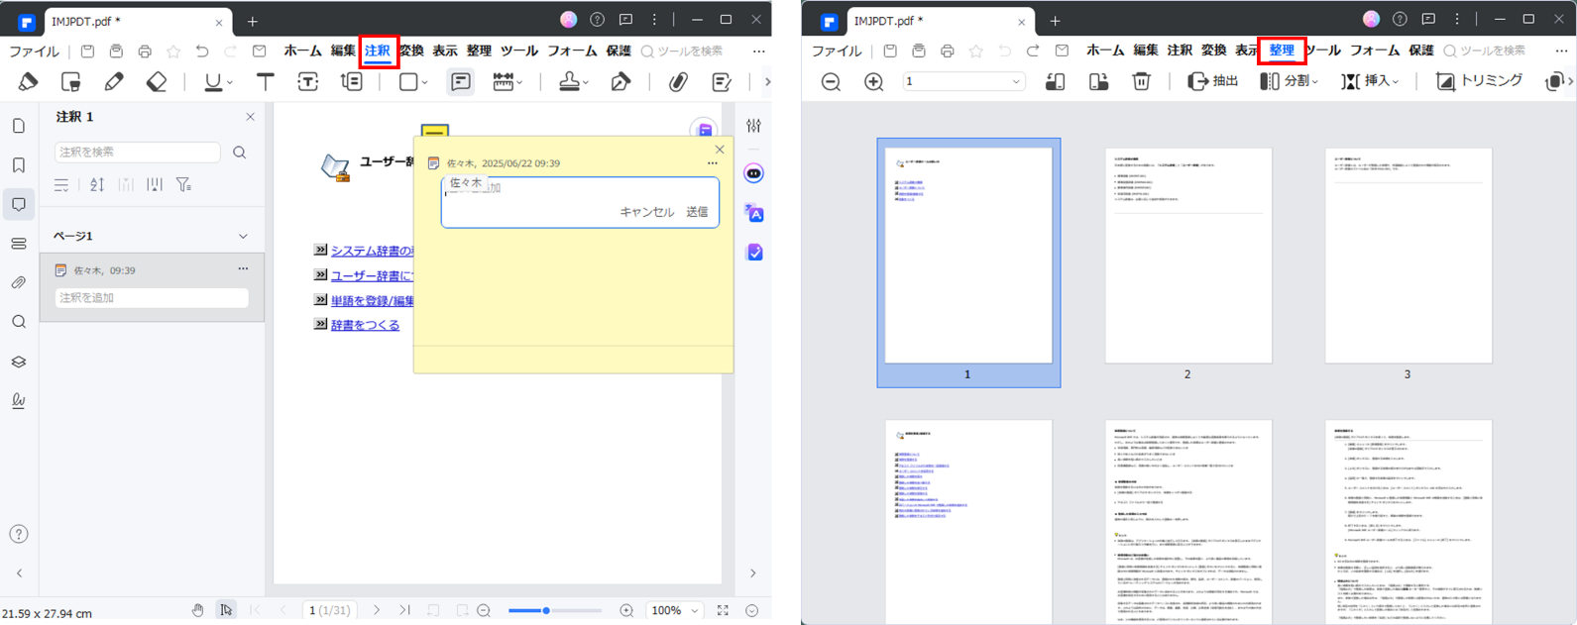Switch to フォーム tab in right window
Viewport: 1577px width, 625px height.
click(1375, 51)
